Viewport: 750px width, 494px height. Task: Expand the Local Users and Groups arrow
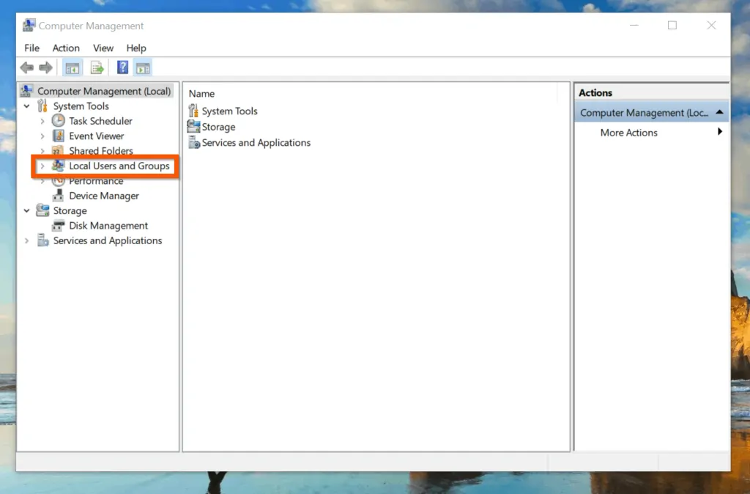42,166
